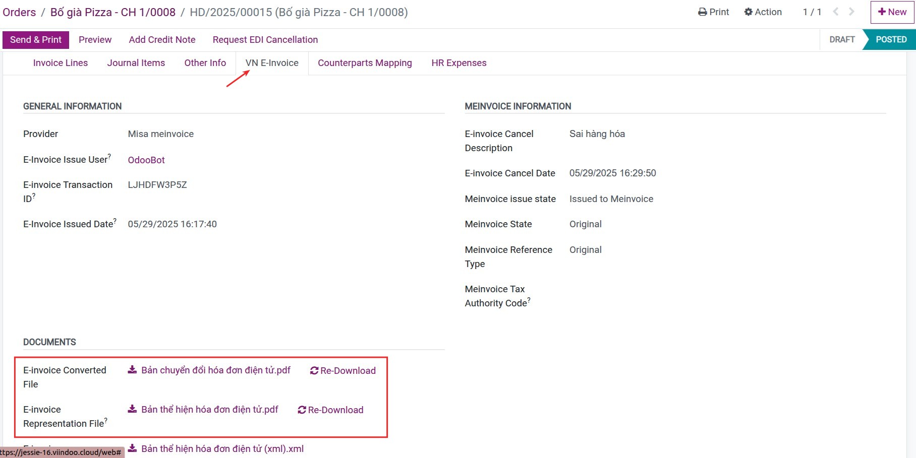The image size is (916, 458).
Task: Click issued date 05/29/2025 16:17:40
Action: pos(173,224)
